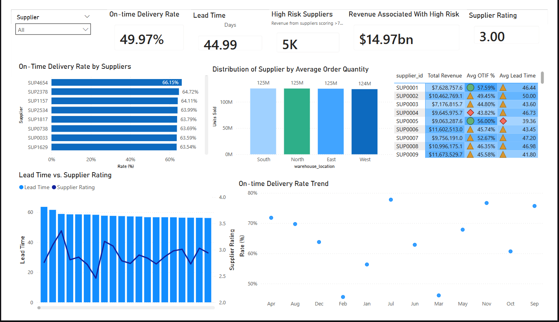
Task: Click the Avg OTIF % column header
Action: pyautogui.click(x=481, y=75)
